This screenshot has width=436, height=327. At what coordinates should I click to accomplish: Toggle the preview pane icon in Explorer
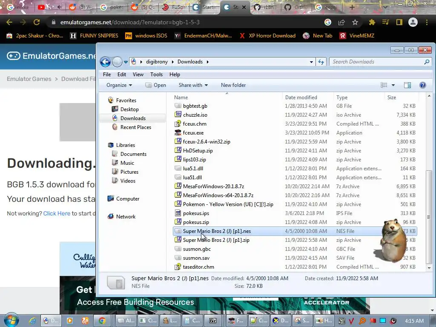407,85
